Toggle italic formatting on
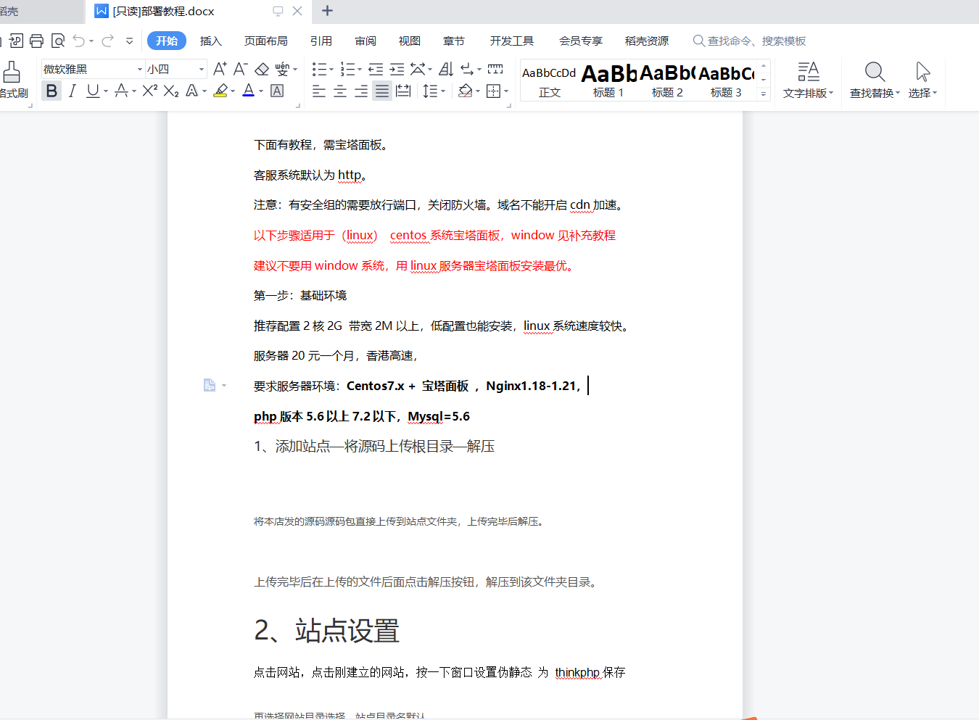 (x=72, y=90)
